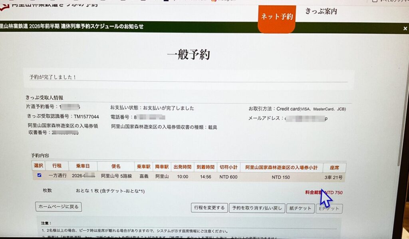Select the Eチケット button
The image size is (409, 239).
pyautogui.click(x=329, y=209)
